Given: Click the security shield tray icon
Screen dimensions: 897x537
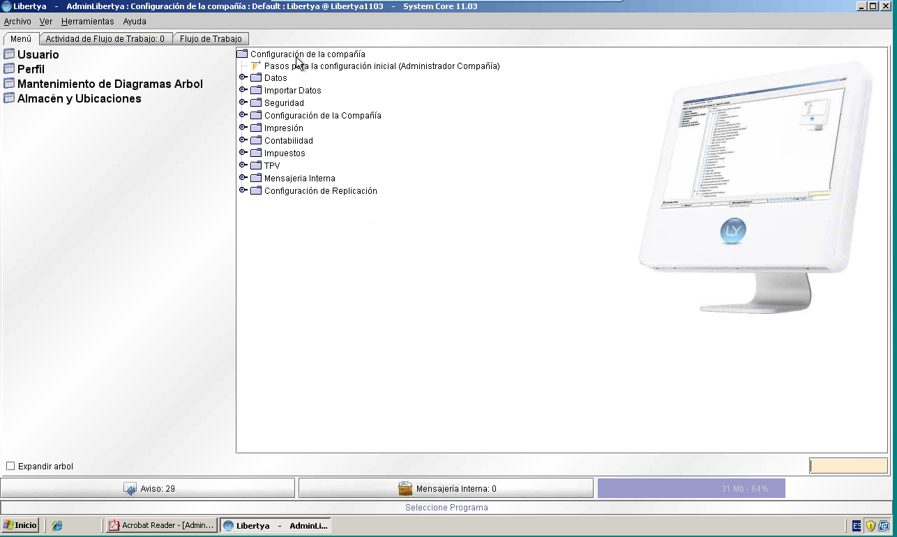Looking at the screenshot, I should (x=870, y=526).
